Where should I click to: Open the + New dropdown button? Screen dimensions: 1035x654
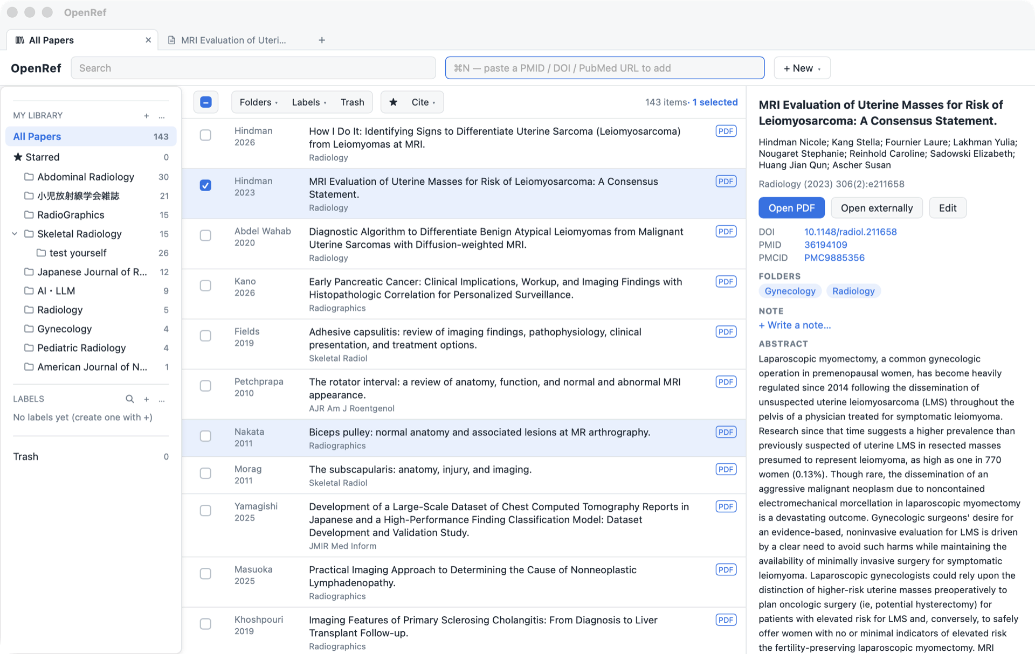pos(802,68)
